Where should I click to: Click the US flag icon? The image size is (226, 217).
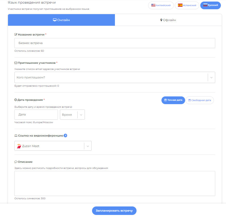[x=153, y=5]
